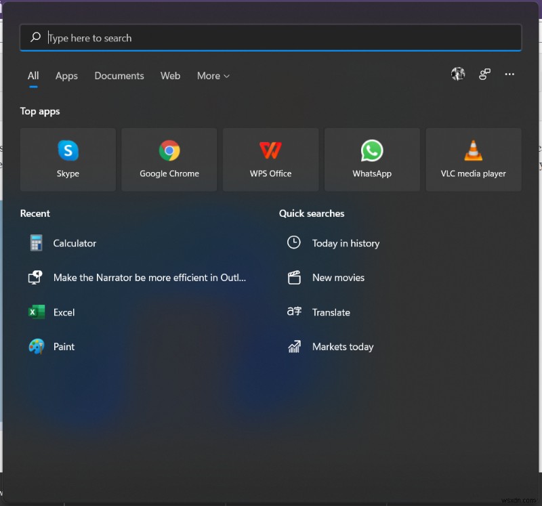The width and height of the screenshot is (542, 506).
Task: Check the Markets today quick search
Action: [343, 346]
